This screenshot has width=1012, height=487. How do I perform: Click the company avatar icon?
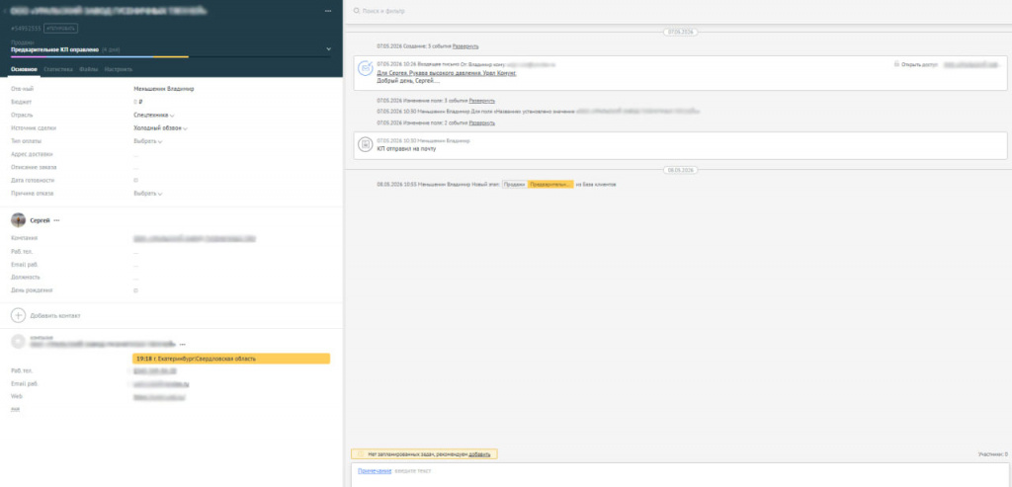coord(18,342)
